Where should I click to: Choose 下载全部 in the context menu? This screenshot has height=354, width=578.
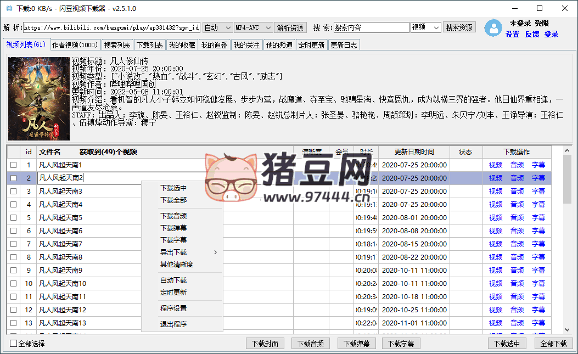[x=173, y=200]
